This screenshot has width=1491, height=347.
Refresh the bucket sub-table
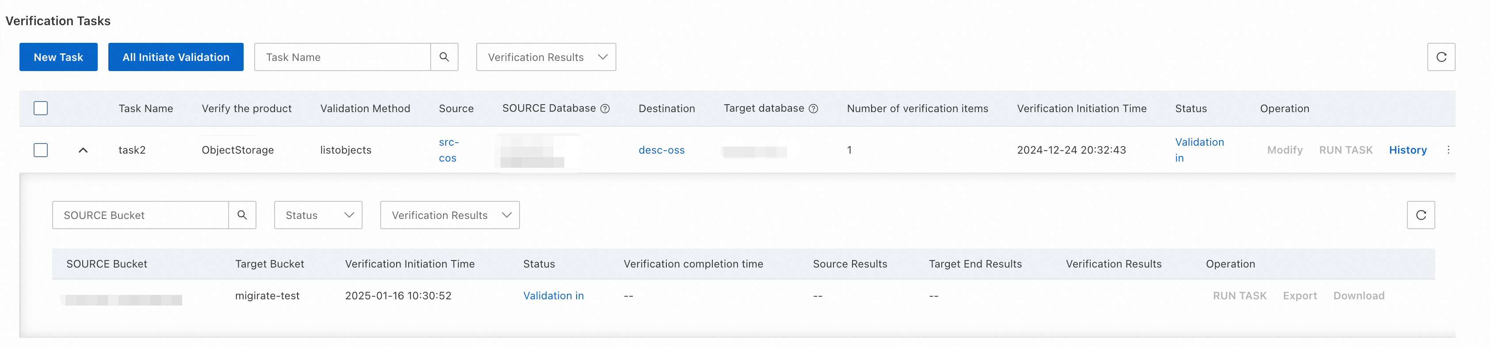[1420, 215]
